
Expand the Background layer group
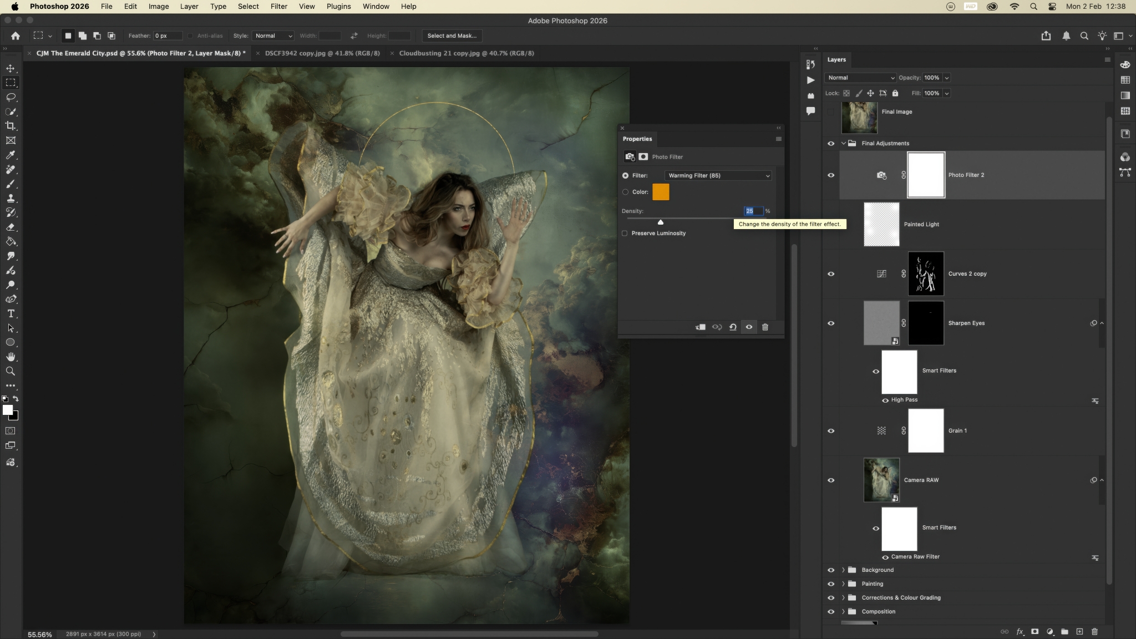click(843, 570)
